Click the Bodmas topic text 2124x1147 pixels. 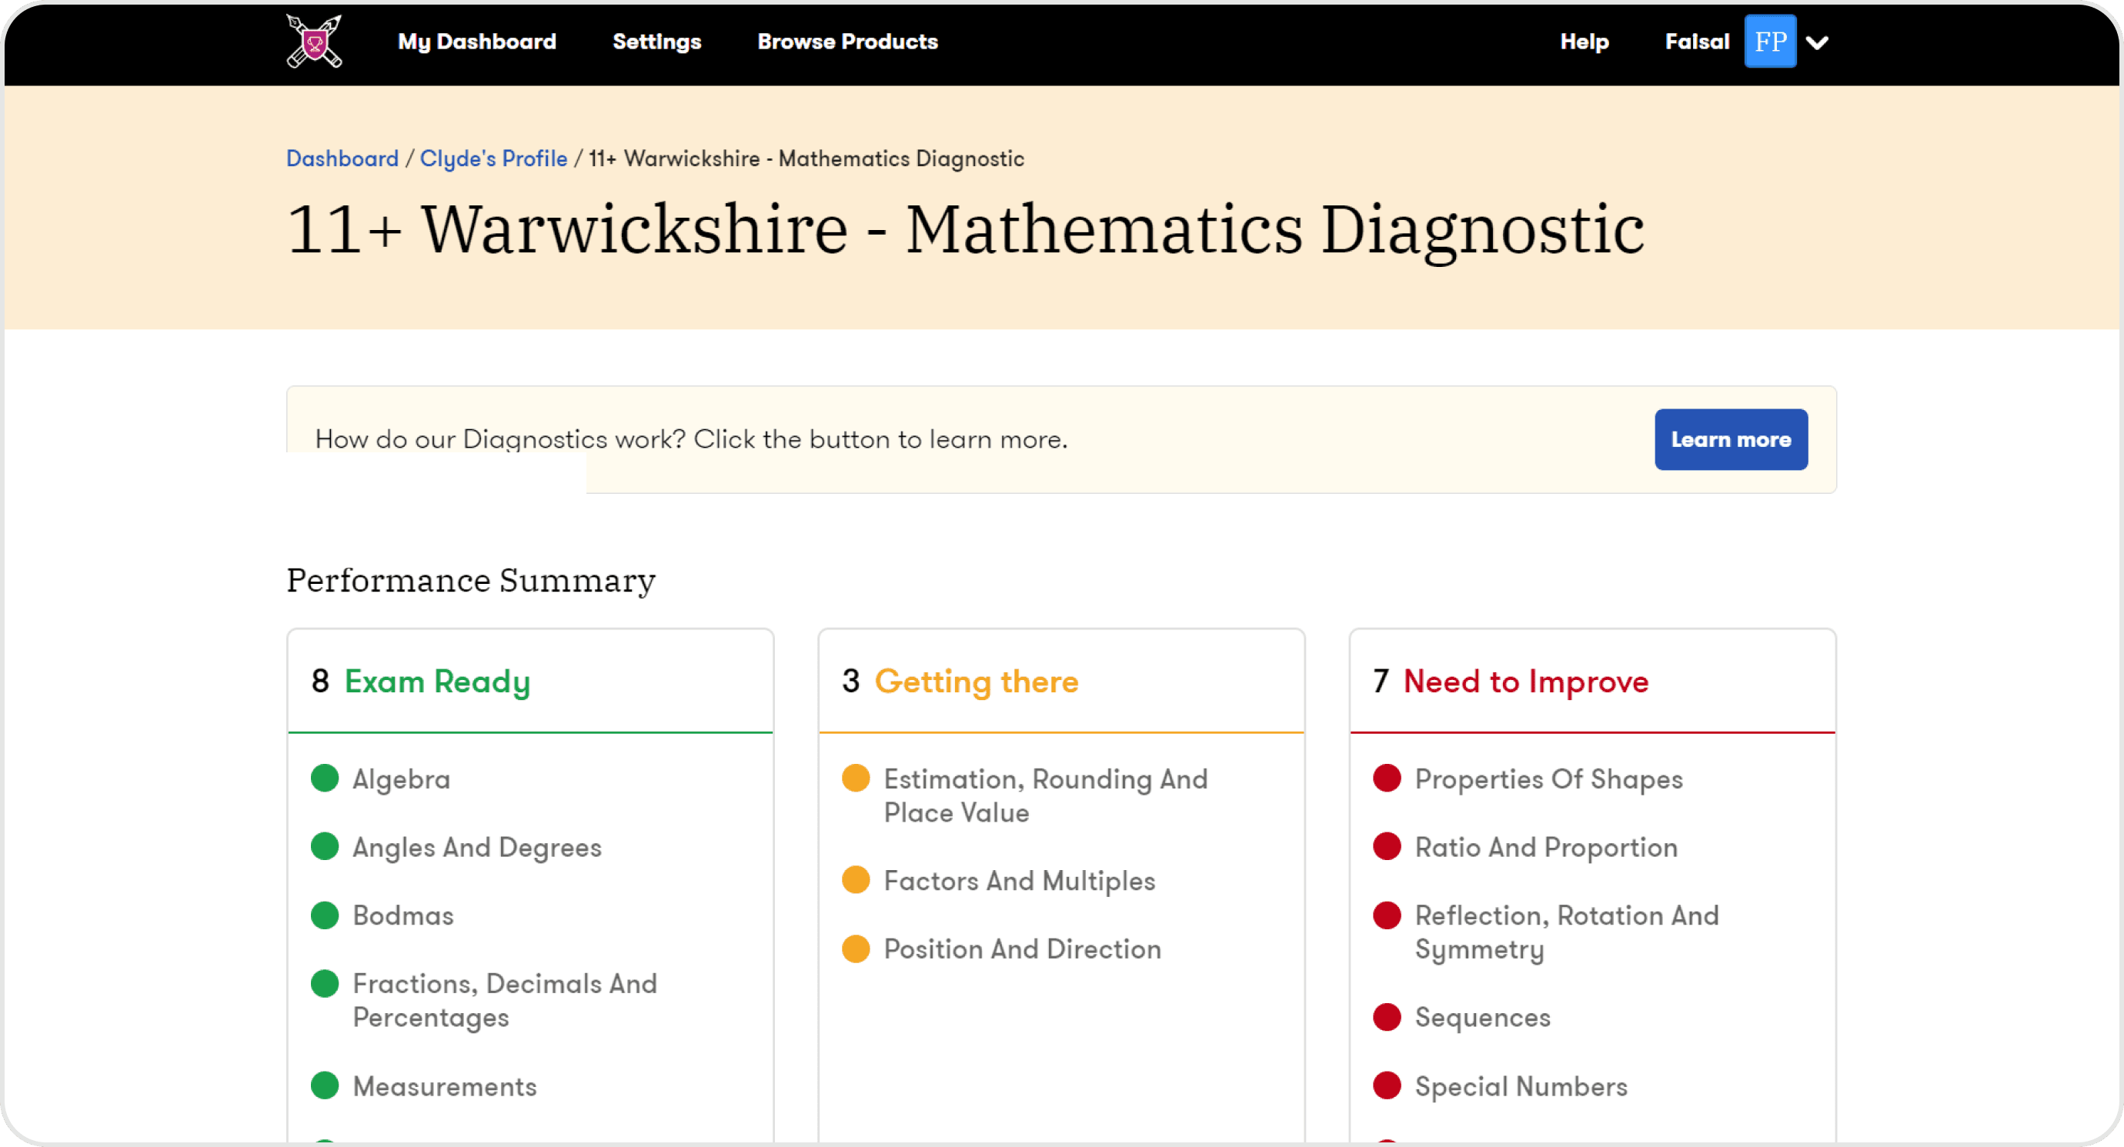coord(403,915)
